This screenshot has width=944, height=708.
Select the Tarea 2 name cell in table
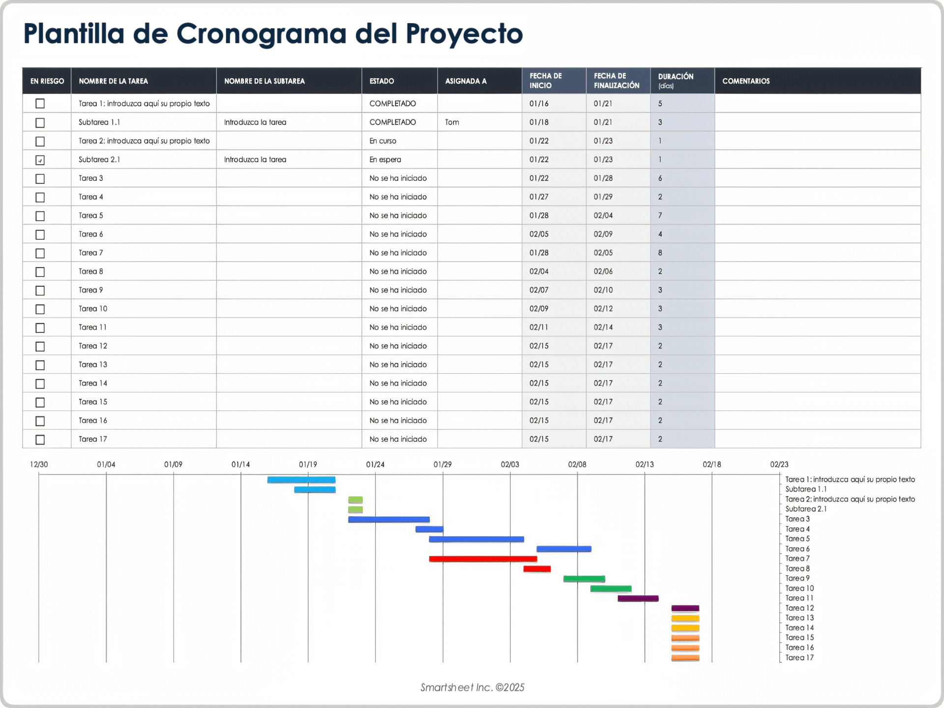point(144,141)
